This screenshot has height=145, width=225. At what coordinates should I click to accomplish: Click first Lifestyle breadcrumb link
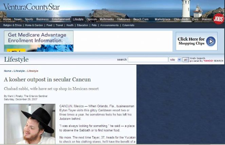(x=19, y=71)
